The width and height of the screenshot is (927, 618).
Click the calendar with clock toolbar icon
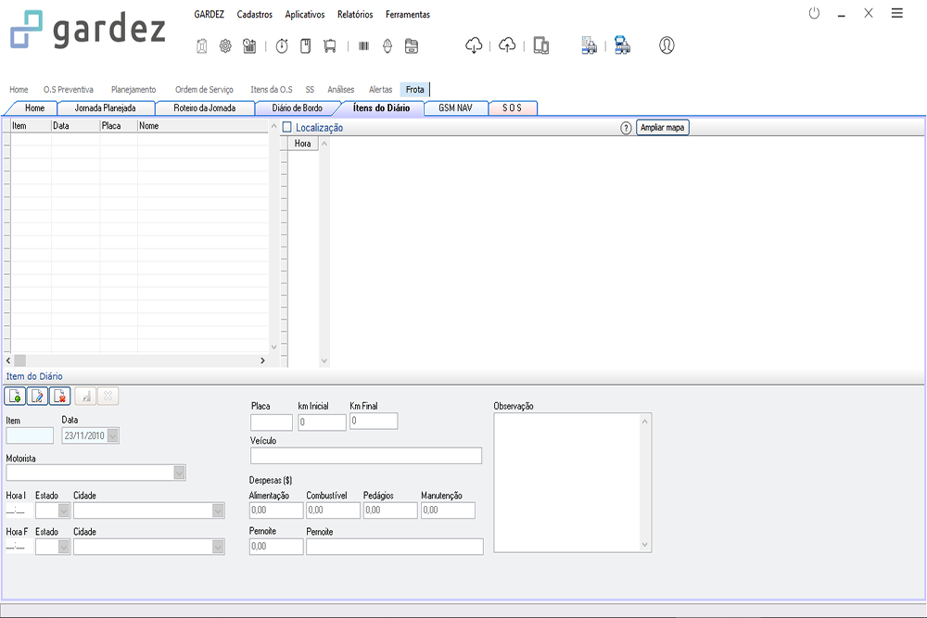click(x=249, y=46)
